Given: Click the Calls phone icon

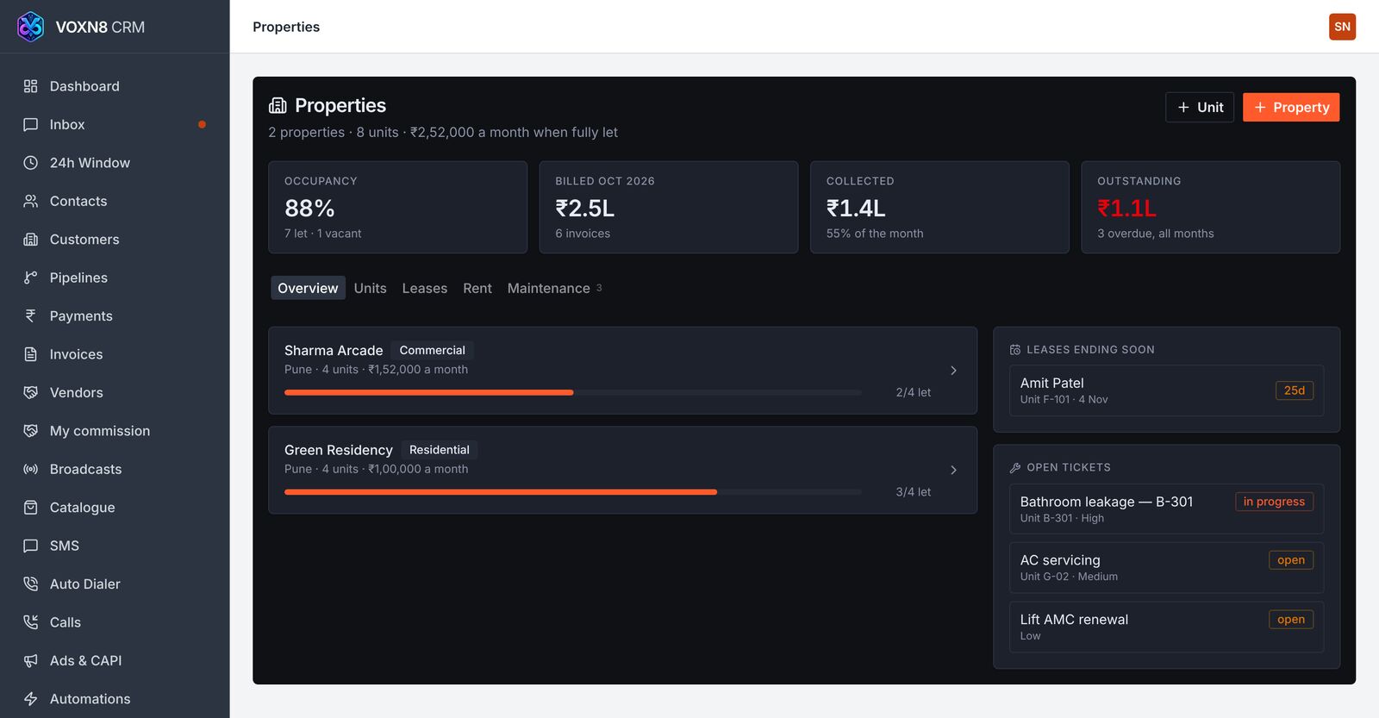Looking at the screenshot, I should pos(30,622).
